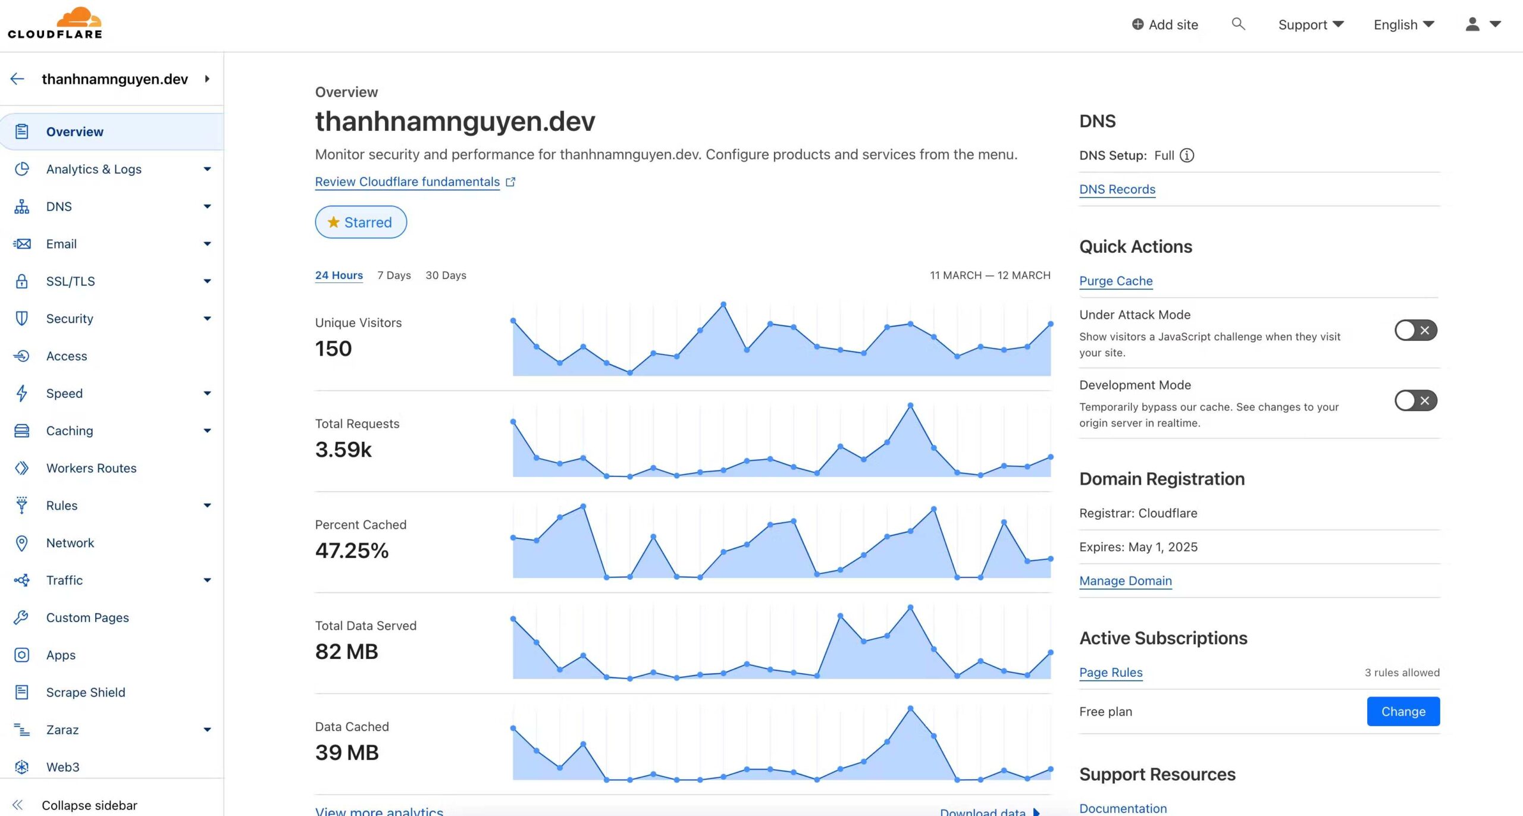Click the Unique Visitors peak data point
This screenshot has width=1523, height=816.
point(723,305)
